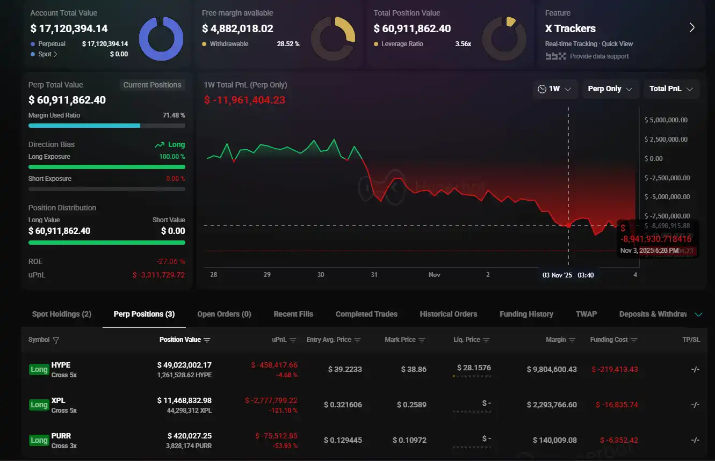715x461 pixels.
Task: Open the Total PnL metric dropdown
Action: click(671, 89)
